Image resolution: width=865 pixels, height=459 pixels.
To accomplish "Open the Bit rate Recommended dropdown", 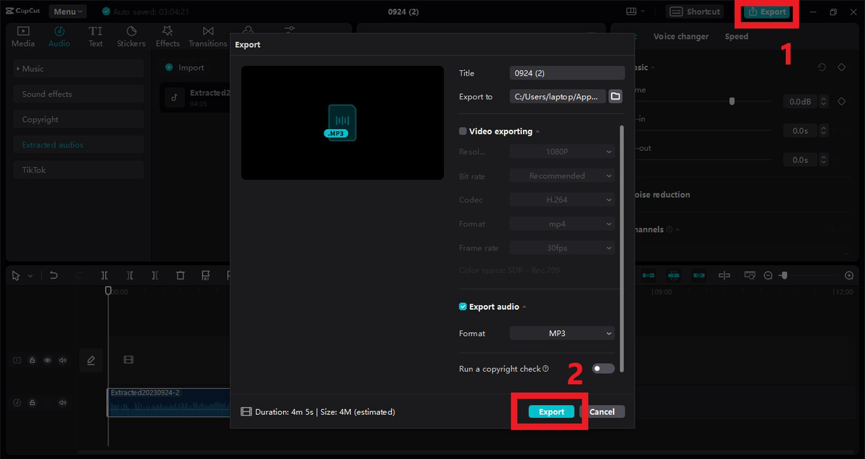I will 562,176.
